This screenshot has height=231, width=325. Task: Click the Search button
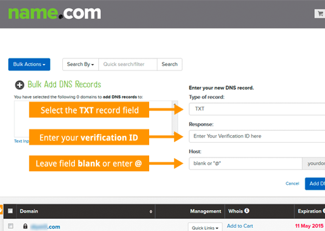169,64
